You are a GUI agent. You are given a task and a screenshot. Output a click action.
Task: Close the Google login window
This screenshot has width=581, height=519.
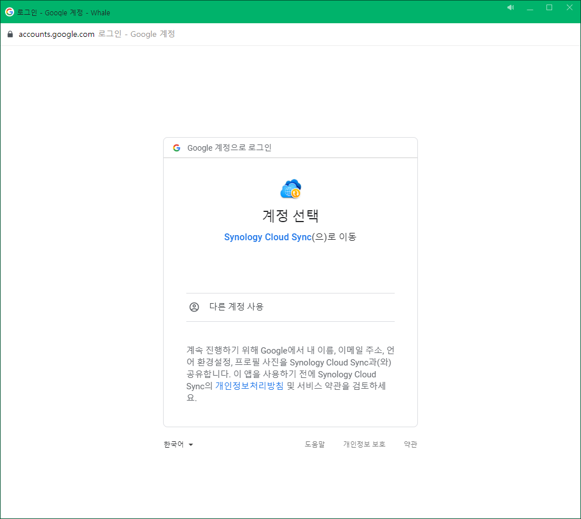(x=569, y=7)
